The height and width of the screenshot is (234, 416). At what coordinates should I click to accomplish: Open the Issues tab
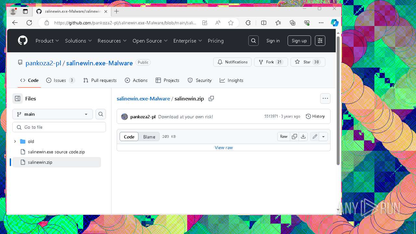(x=60, y=80)
